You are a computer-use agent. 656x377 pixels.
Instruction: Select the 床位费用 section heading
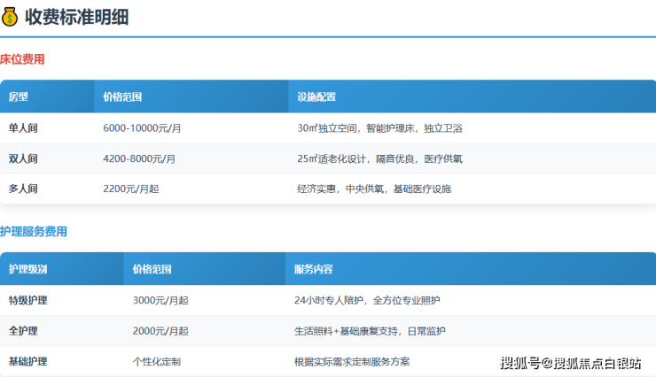(22, 59)
